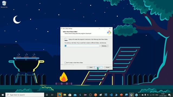Open Microsoft Store from the taskbar
This screenshot has height=97, width=173.
(70, 95)
